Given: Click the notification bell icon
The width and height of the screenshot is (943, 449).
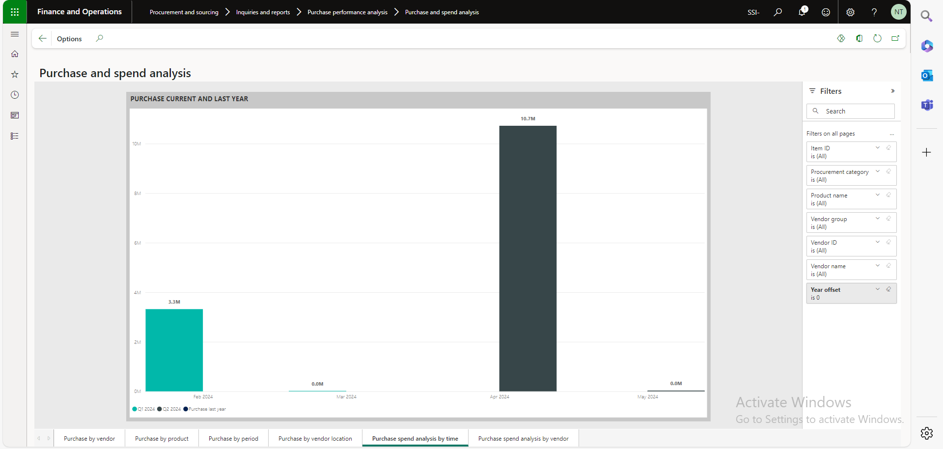Looking at the screenshot, I should coord(802,12).
